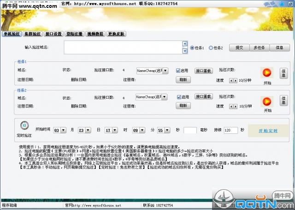Increase Task 1 speed with right arrow
Image resolution: width=295 pixels, height=210 pixels.
235,81
